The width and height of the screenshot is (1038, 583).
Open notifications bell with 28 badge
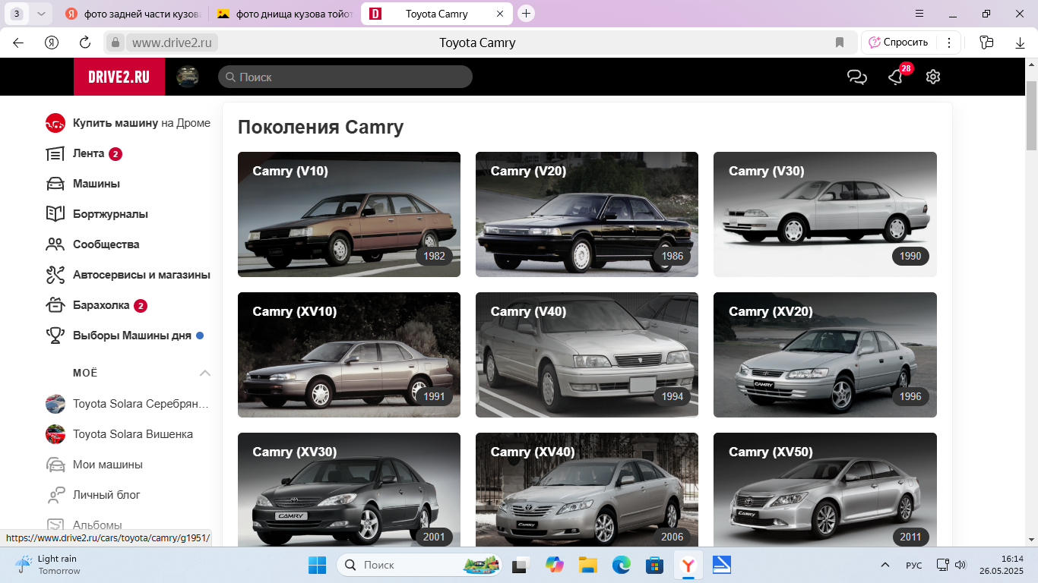point(897,77)
